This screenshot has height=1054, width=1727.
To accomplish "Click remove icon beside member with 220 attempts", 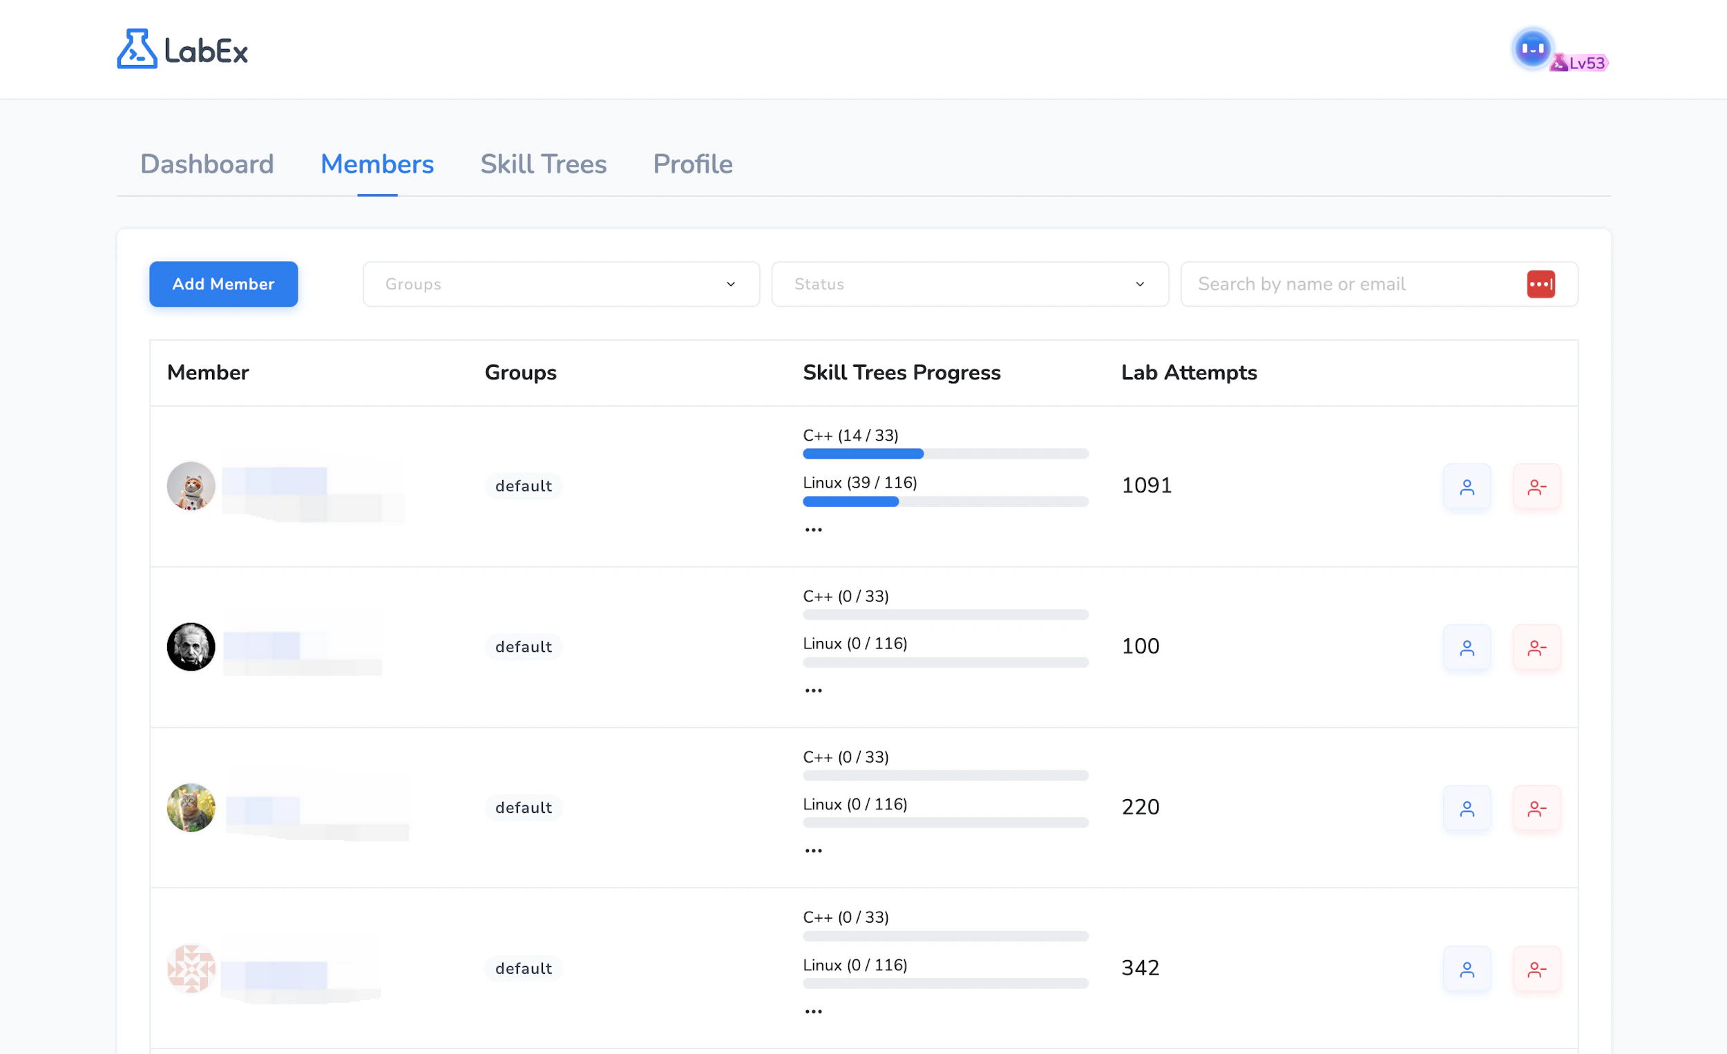I will (1536, 808).
